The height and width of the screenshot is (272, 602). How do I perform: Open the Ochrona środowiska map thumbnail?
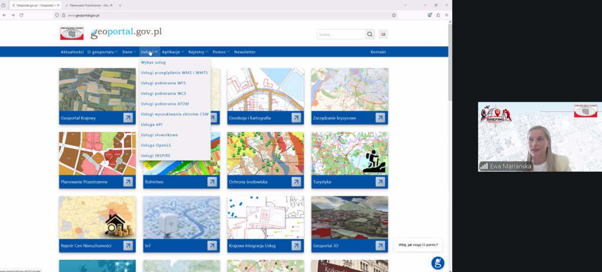265,154
